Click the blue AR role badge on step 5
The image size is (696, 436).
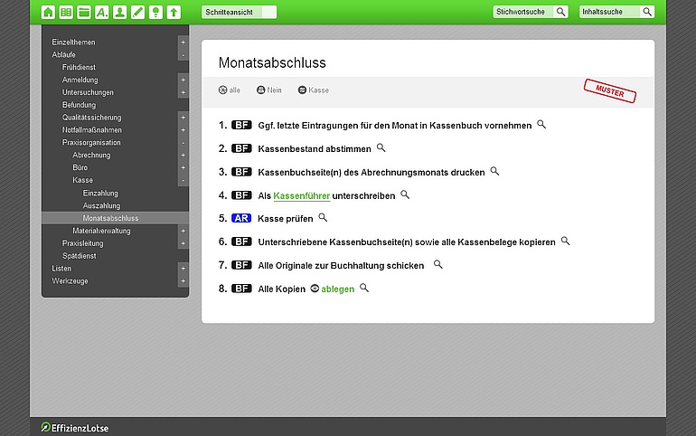point(241,218)
